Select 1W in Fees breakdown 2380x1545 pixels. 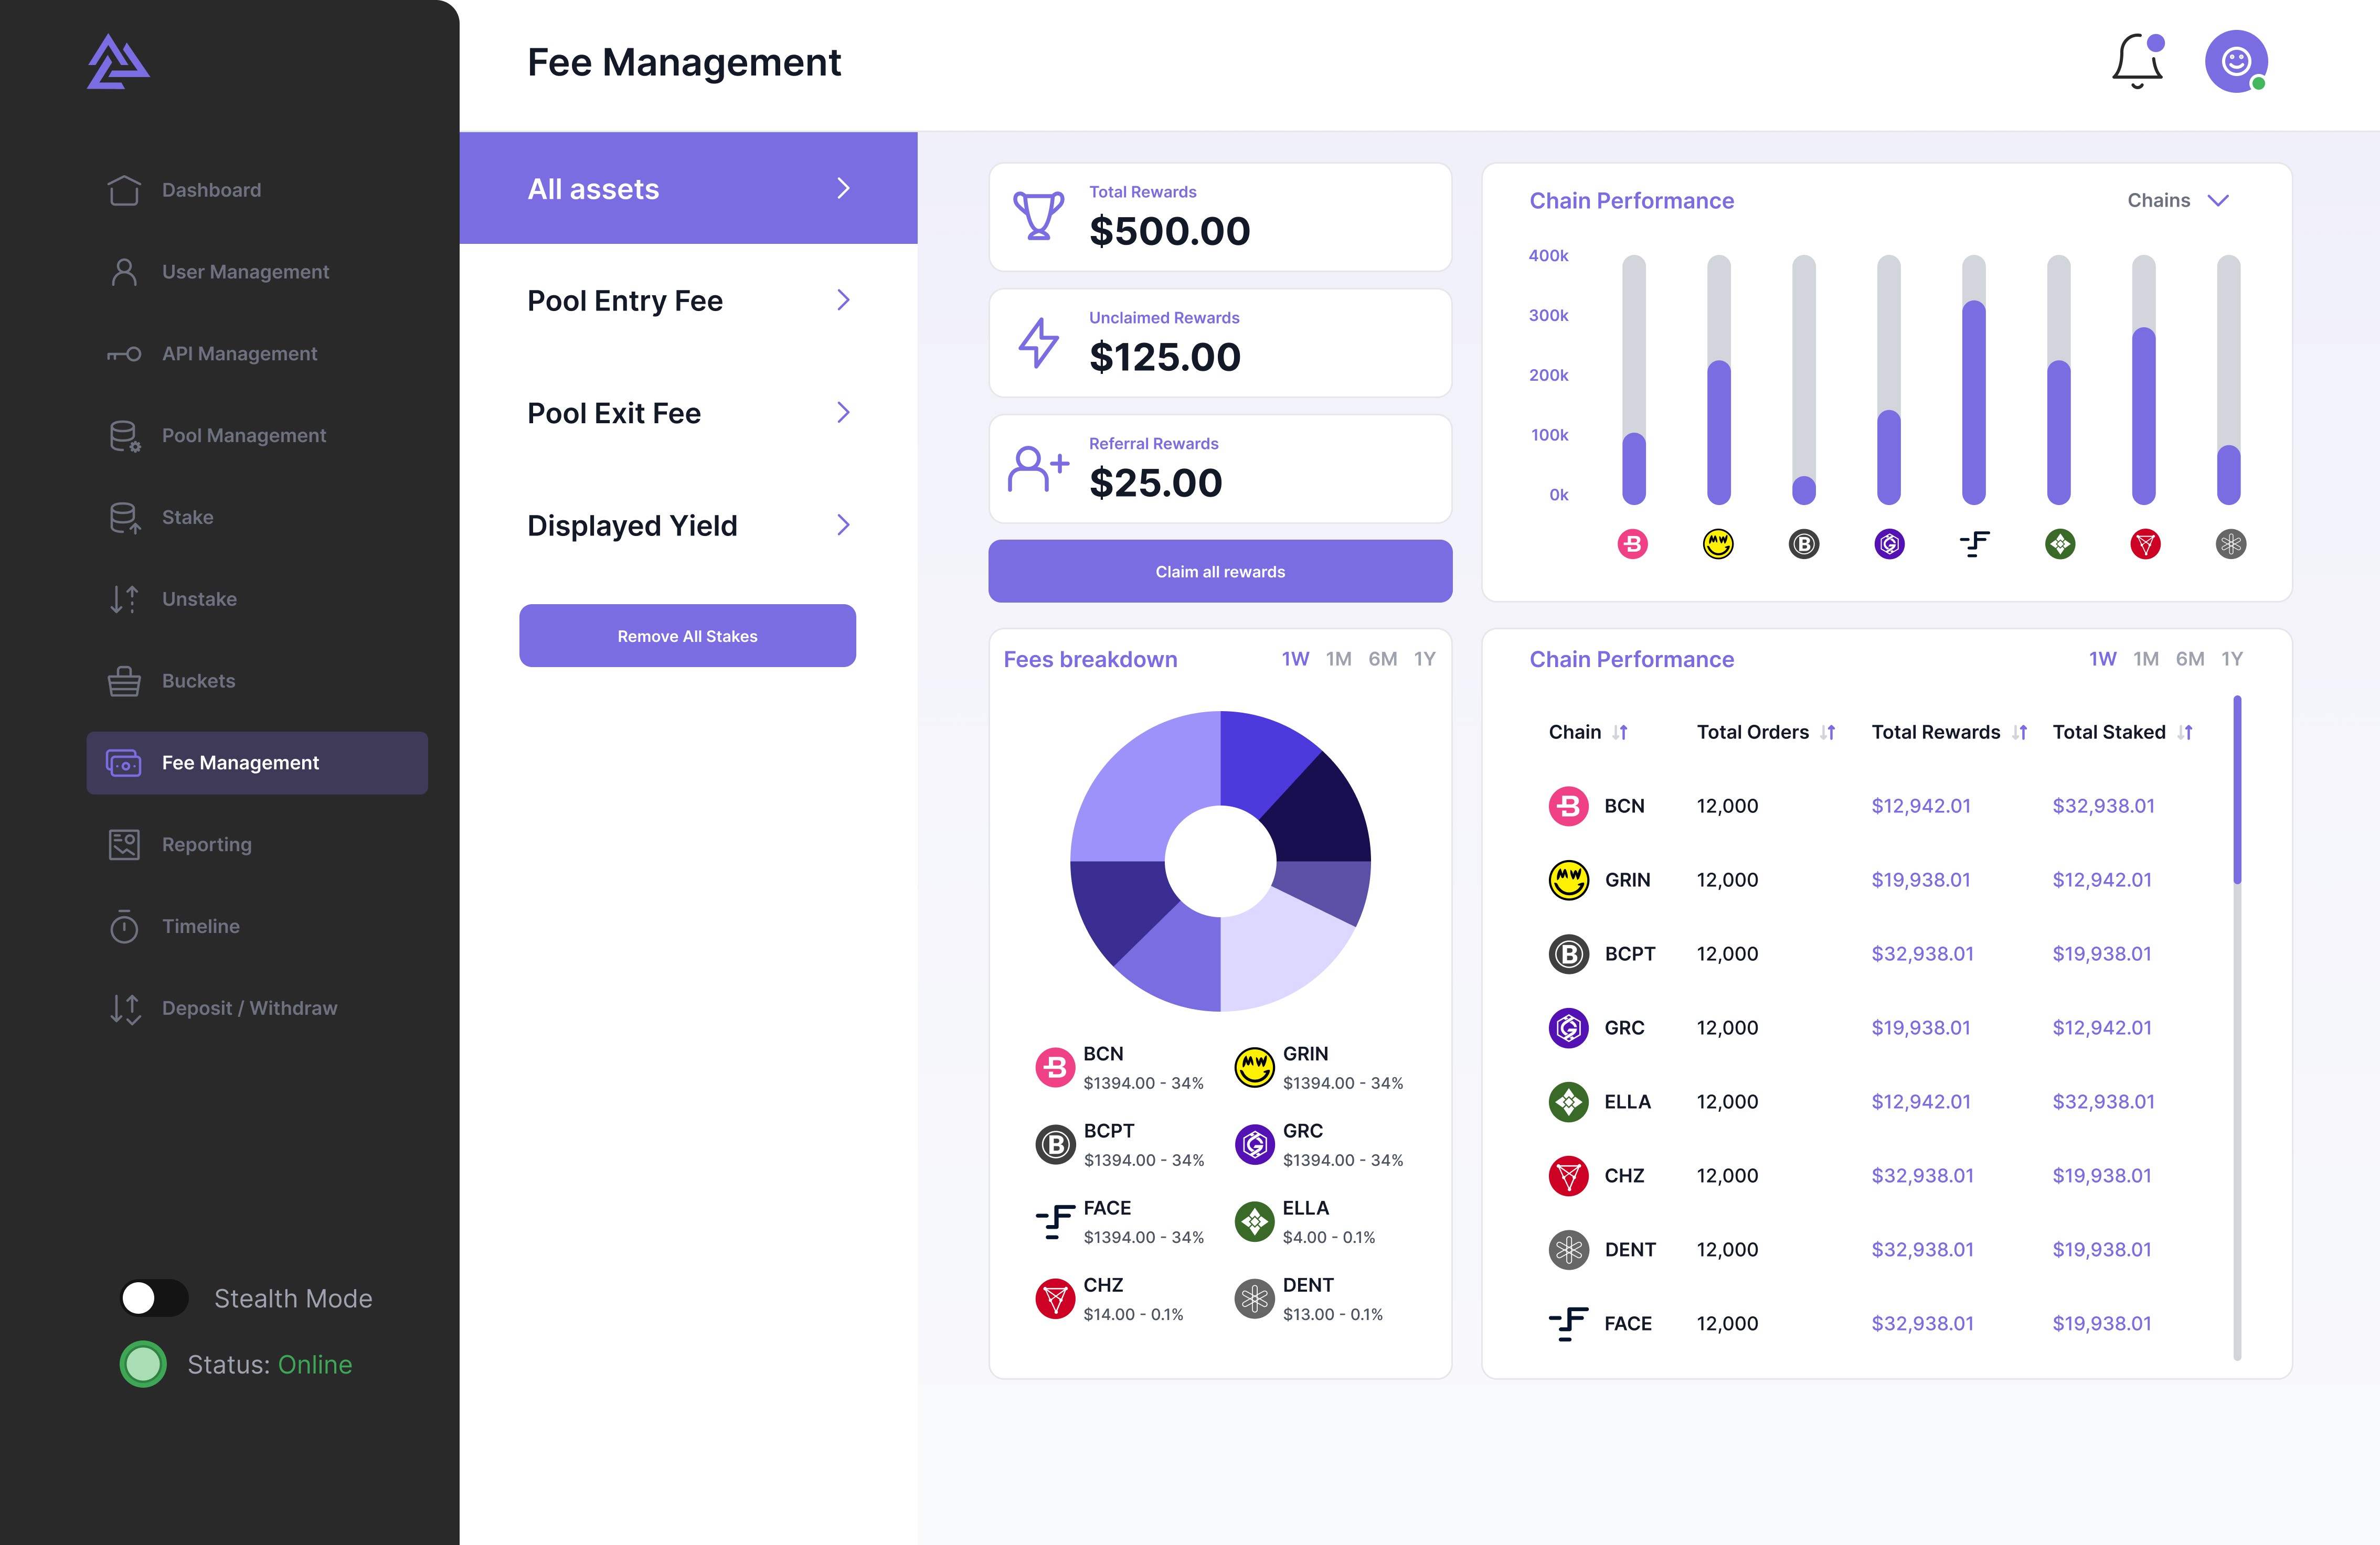[x=1295, y=659]
